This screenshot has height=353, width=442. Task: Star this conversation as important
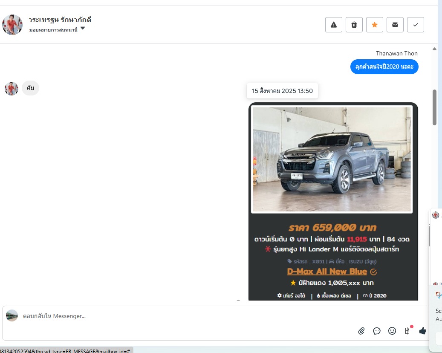tap(374, 25)
